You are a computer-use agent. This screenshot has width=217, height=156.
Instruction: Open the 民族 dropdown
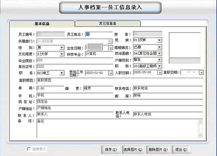tap(159, 40)
